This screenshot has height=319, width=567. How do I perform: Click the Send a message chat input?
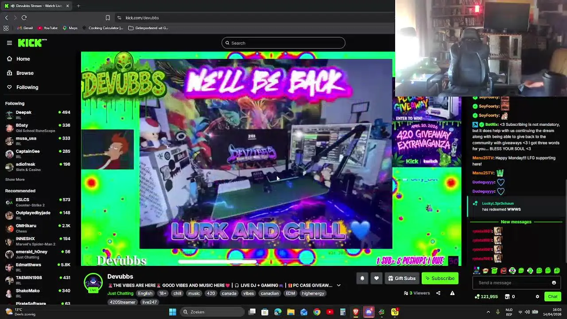tap(517, 283)
